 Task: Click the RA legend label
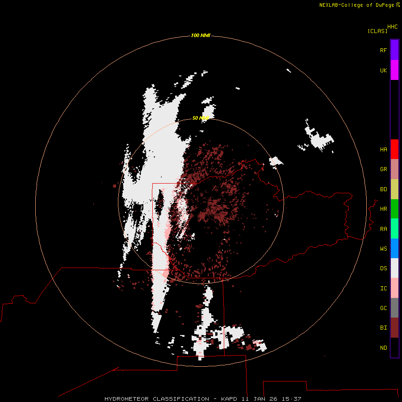click(x=383, y=229)
